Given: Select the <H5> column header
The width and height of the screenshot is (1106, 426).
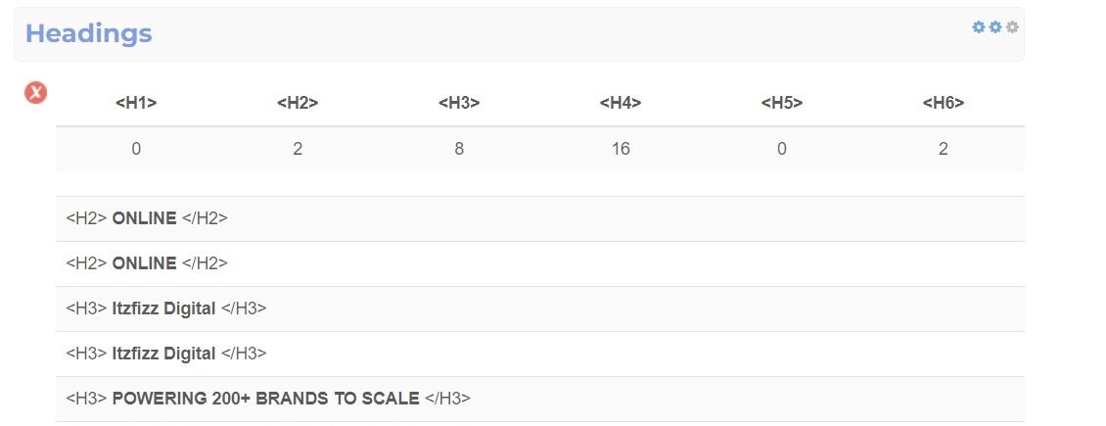Looking at the screenshot, I should (x=781, y=103).
